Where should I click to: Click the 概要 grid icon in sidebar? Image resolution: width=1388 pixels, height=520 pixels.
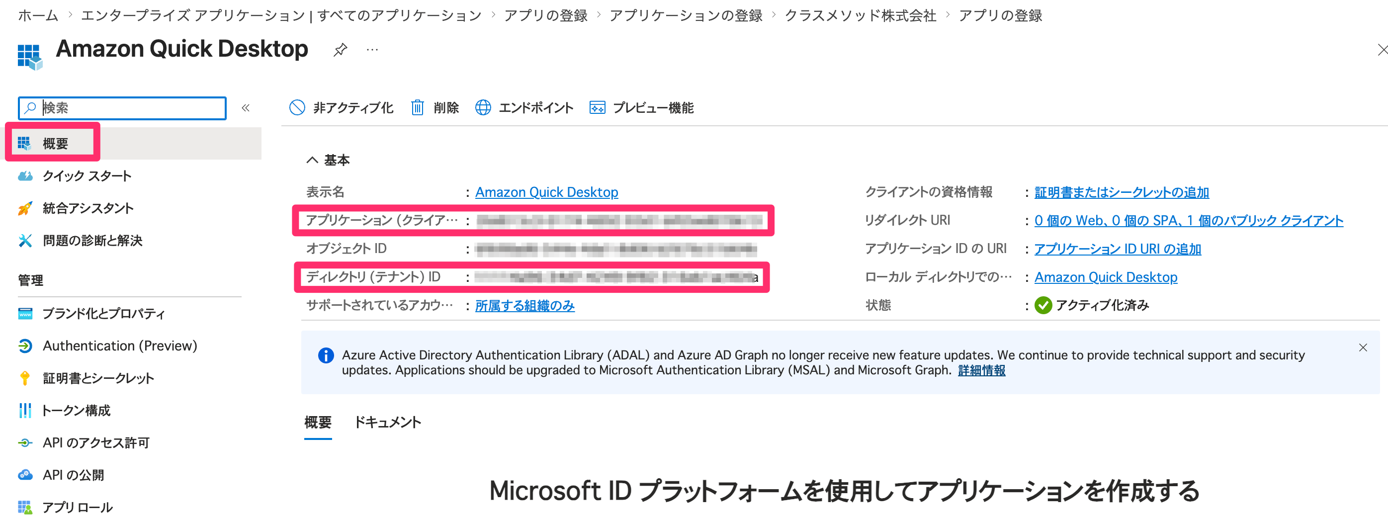[x=25, y=143]
